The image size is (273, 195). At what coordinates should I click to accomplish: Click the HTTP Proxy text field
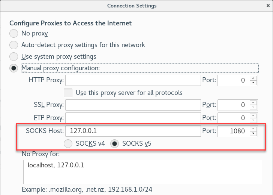[x=133, y=80]
